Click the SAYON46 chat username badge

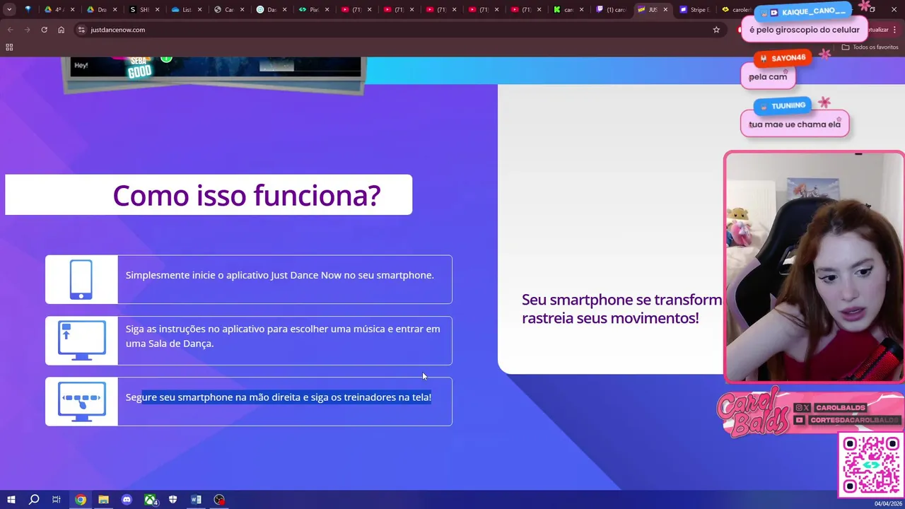[782, 58]
